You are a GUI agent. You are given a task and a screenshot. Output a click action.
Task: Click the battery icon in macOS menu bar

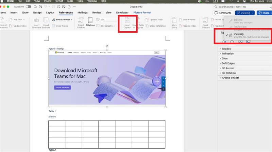(223, 1)
